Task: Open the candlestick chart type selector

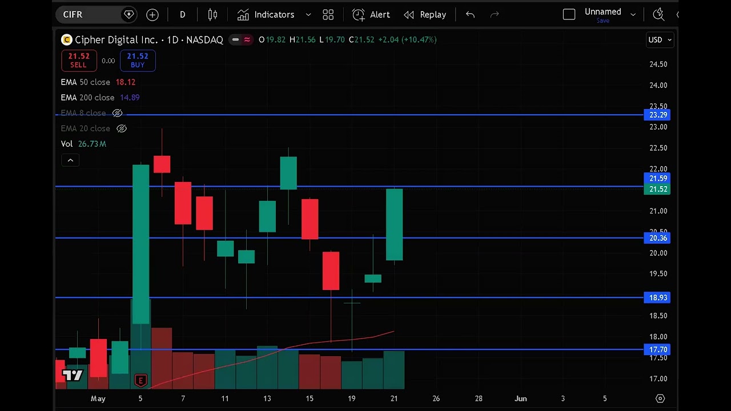Action: (212, 15)
